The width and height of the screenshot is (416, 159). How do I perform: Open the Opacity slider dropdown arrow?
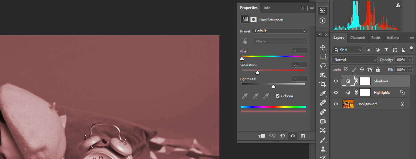coord(410,60)
